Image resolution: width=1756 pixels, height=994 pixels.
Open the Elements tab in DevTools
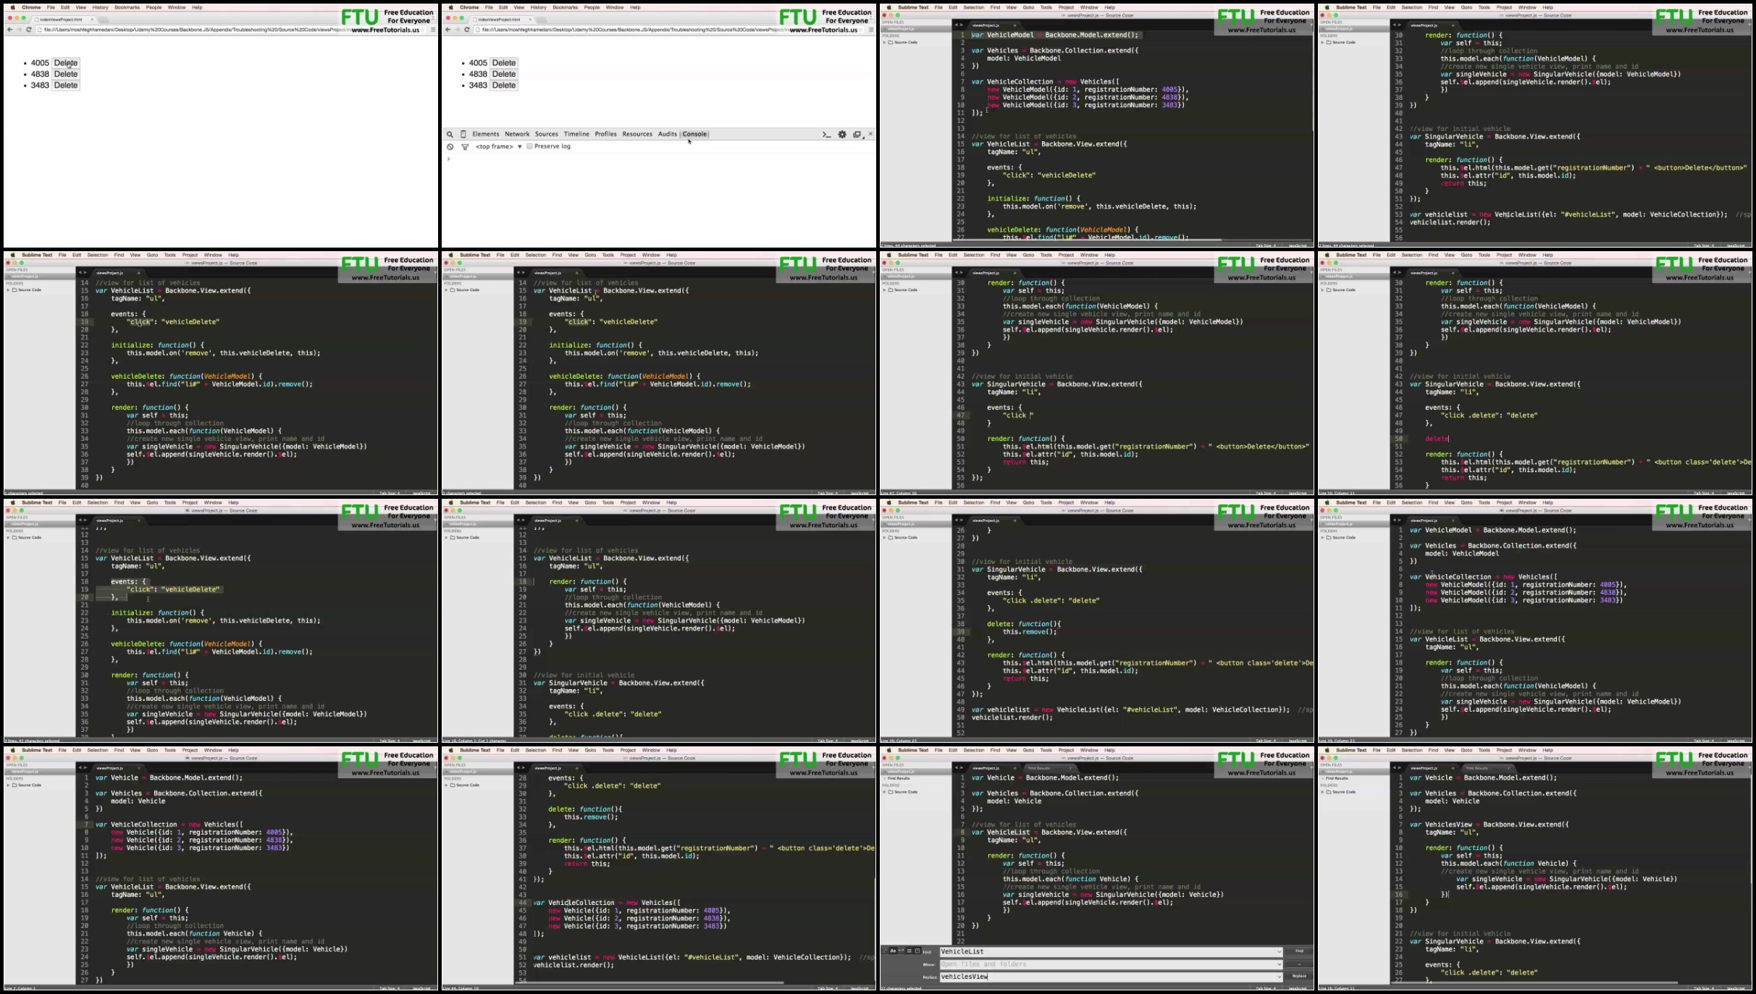(x=486, y=134)
